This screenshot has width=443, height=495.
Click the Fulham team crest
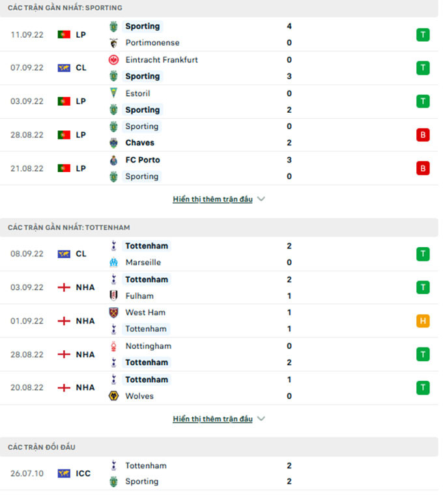click(x=114, y=296)
